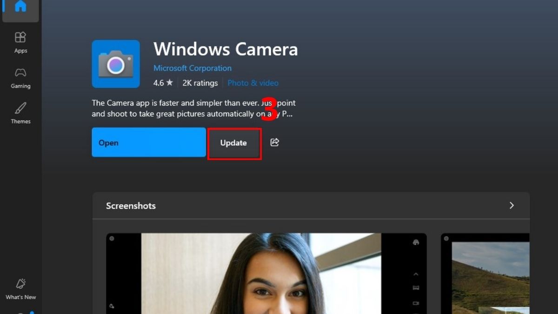Visit the Microsoft Corporation publisher page

[x=193, y=68]
